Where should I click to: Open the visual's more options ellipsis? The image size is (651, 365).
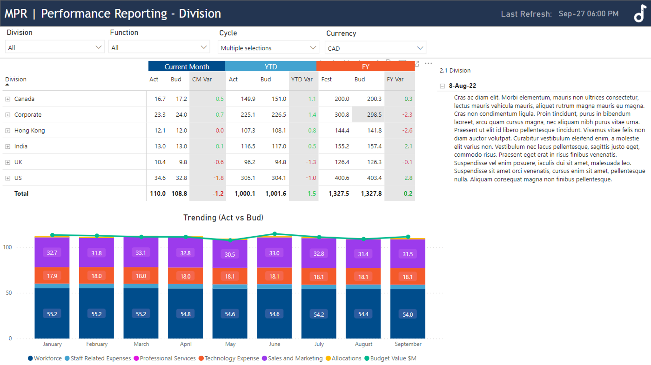click(428, 63)
